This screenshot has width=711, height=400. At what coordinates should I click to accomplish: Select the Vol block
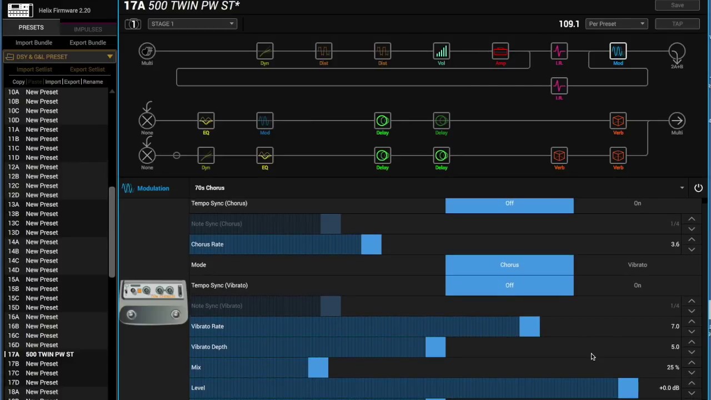442,52
